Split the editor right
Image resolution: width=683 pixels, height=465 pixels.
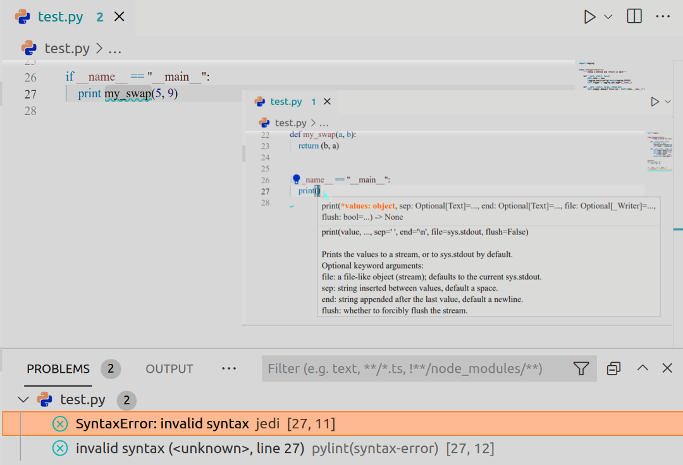(x=634, y=17)
